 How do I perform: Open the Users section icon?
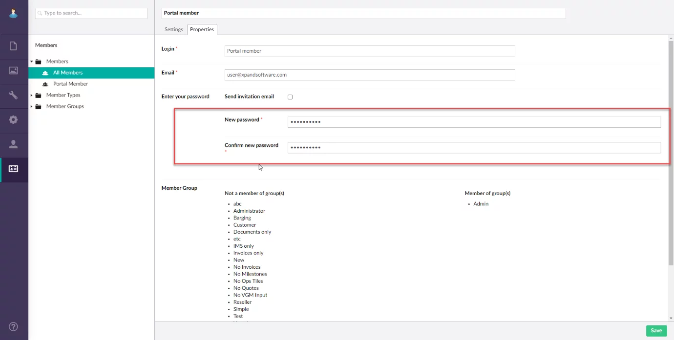(x=14, y=144)
